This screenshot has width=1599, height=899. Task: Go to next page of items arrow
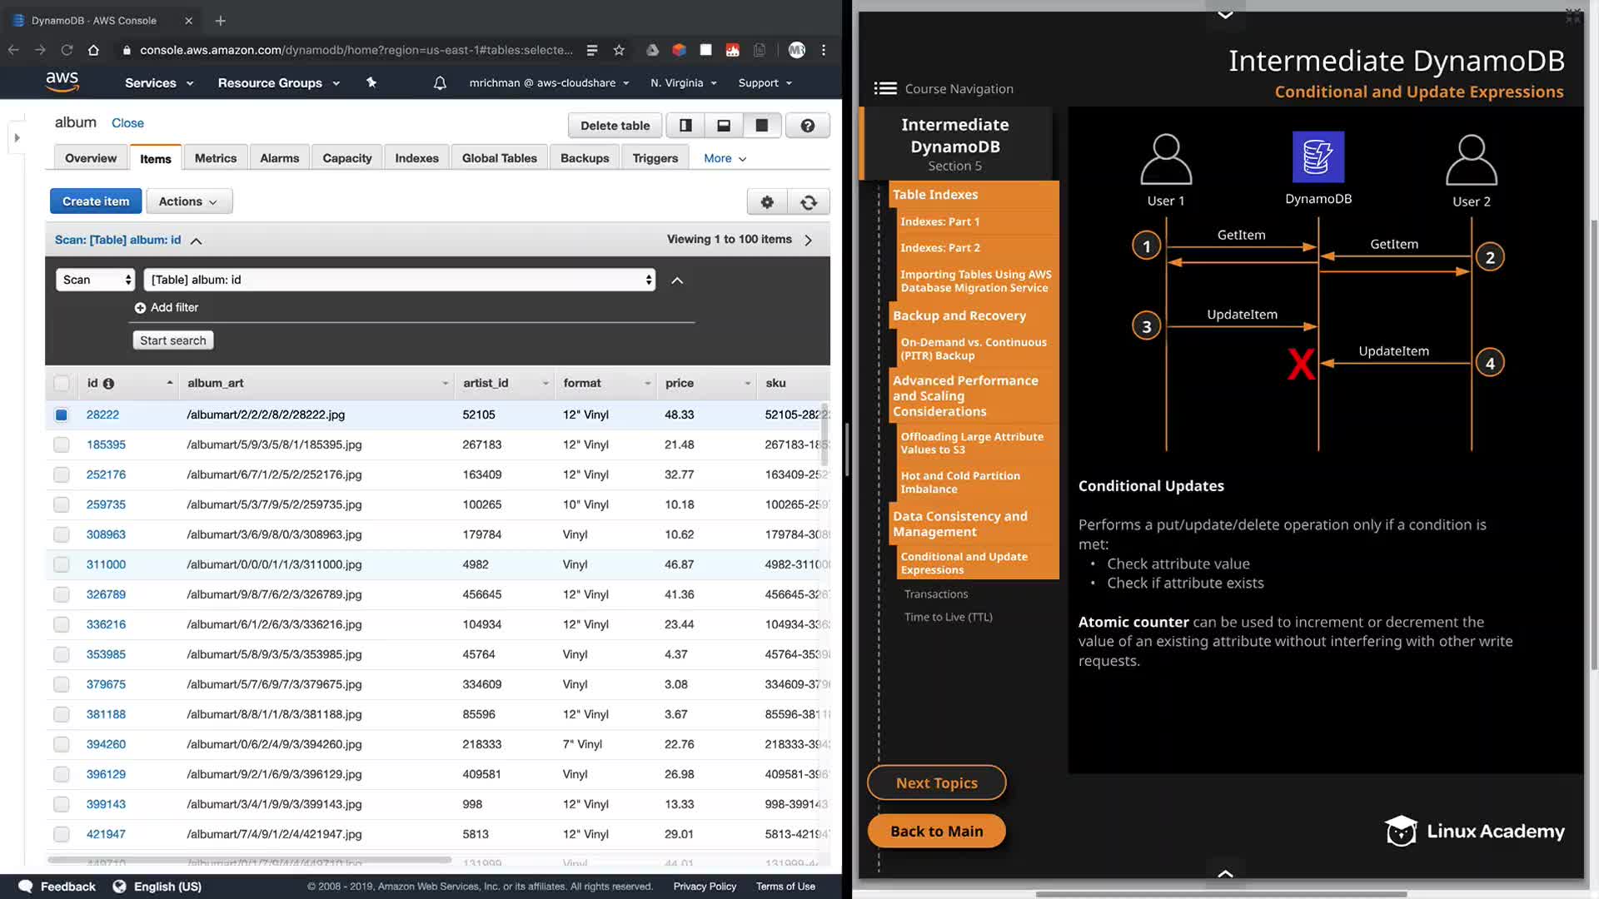point(808,240)
